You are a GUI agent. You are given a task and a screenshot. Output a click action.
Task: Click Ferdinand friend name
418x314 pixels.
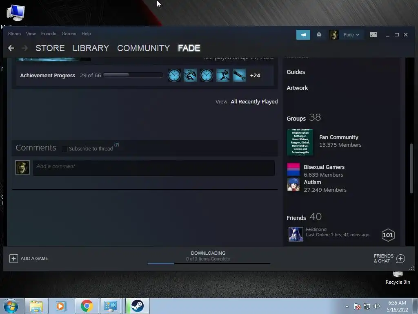coord(316,229)
